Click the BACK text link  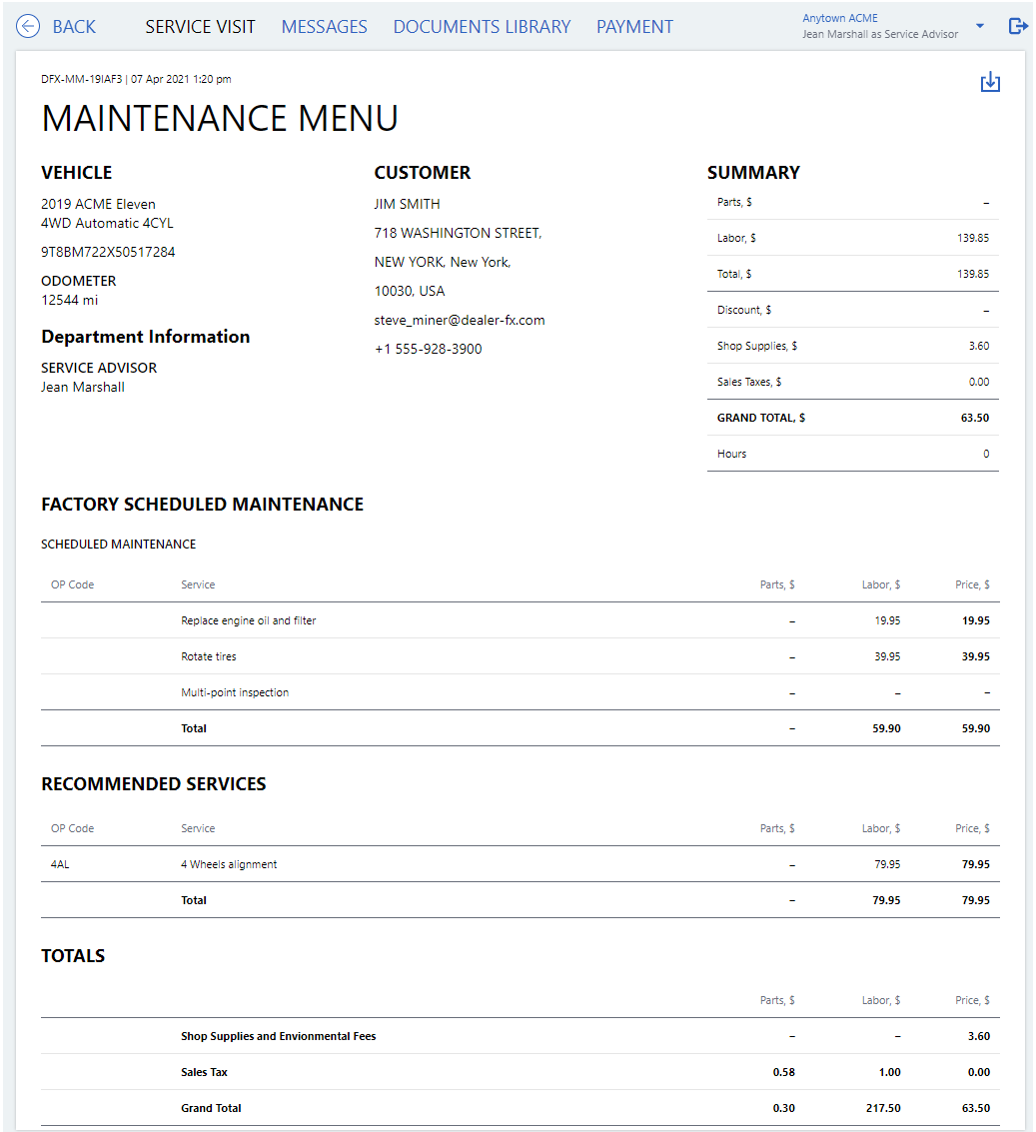(x=74, y=27)
